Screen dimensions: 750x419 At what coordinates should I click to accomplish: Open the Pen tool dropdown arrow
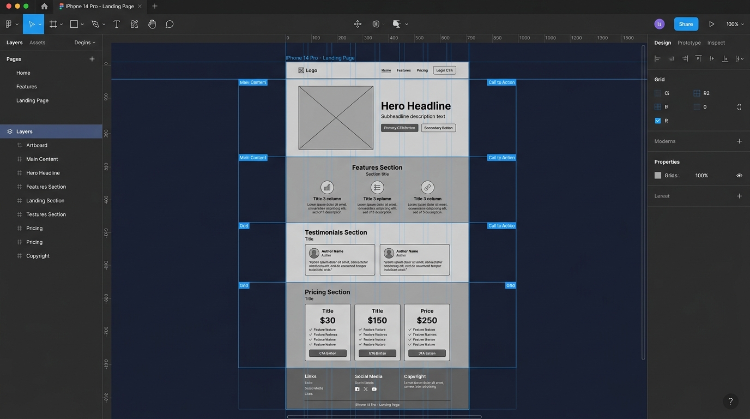104,25
